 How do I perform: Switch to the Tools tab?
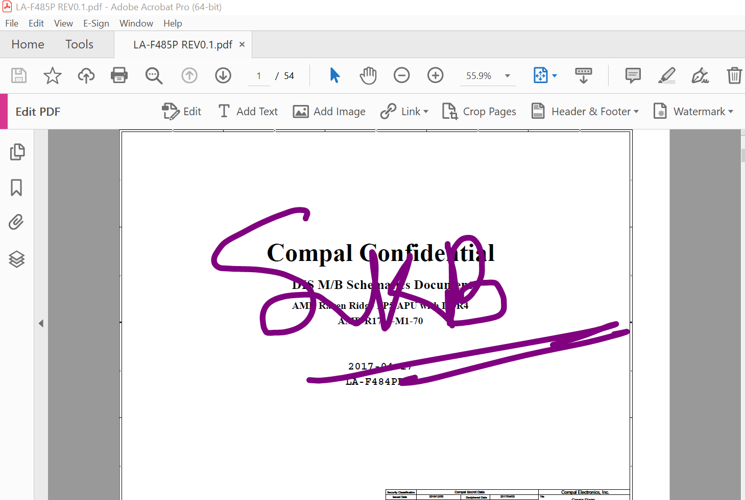point(79,44)
